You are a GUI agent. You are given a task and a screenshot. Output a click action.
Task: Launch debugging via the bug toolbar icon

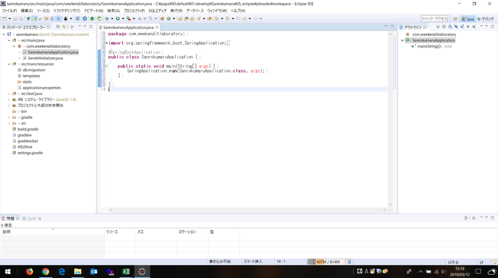pyautogui.click(x=106, y=19)
